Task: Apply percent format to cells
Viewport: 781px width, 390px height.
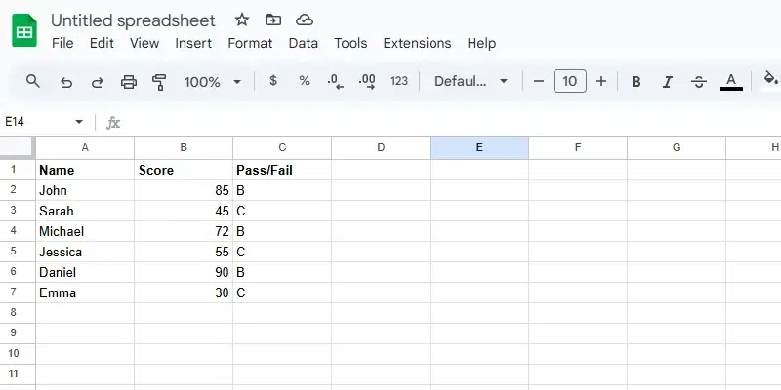Action: point(305,81)
